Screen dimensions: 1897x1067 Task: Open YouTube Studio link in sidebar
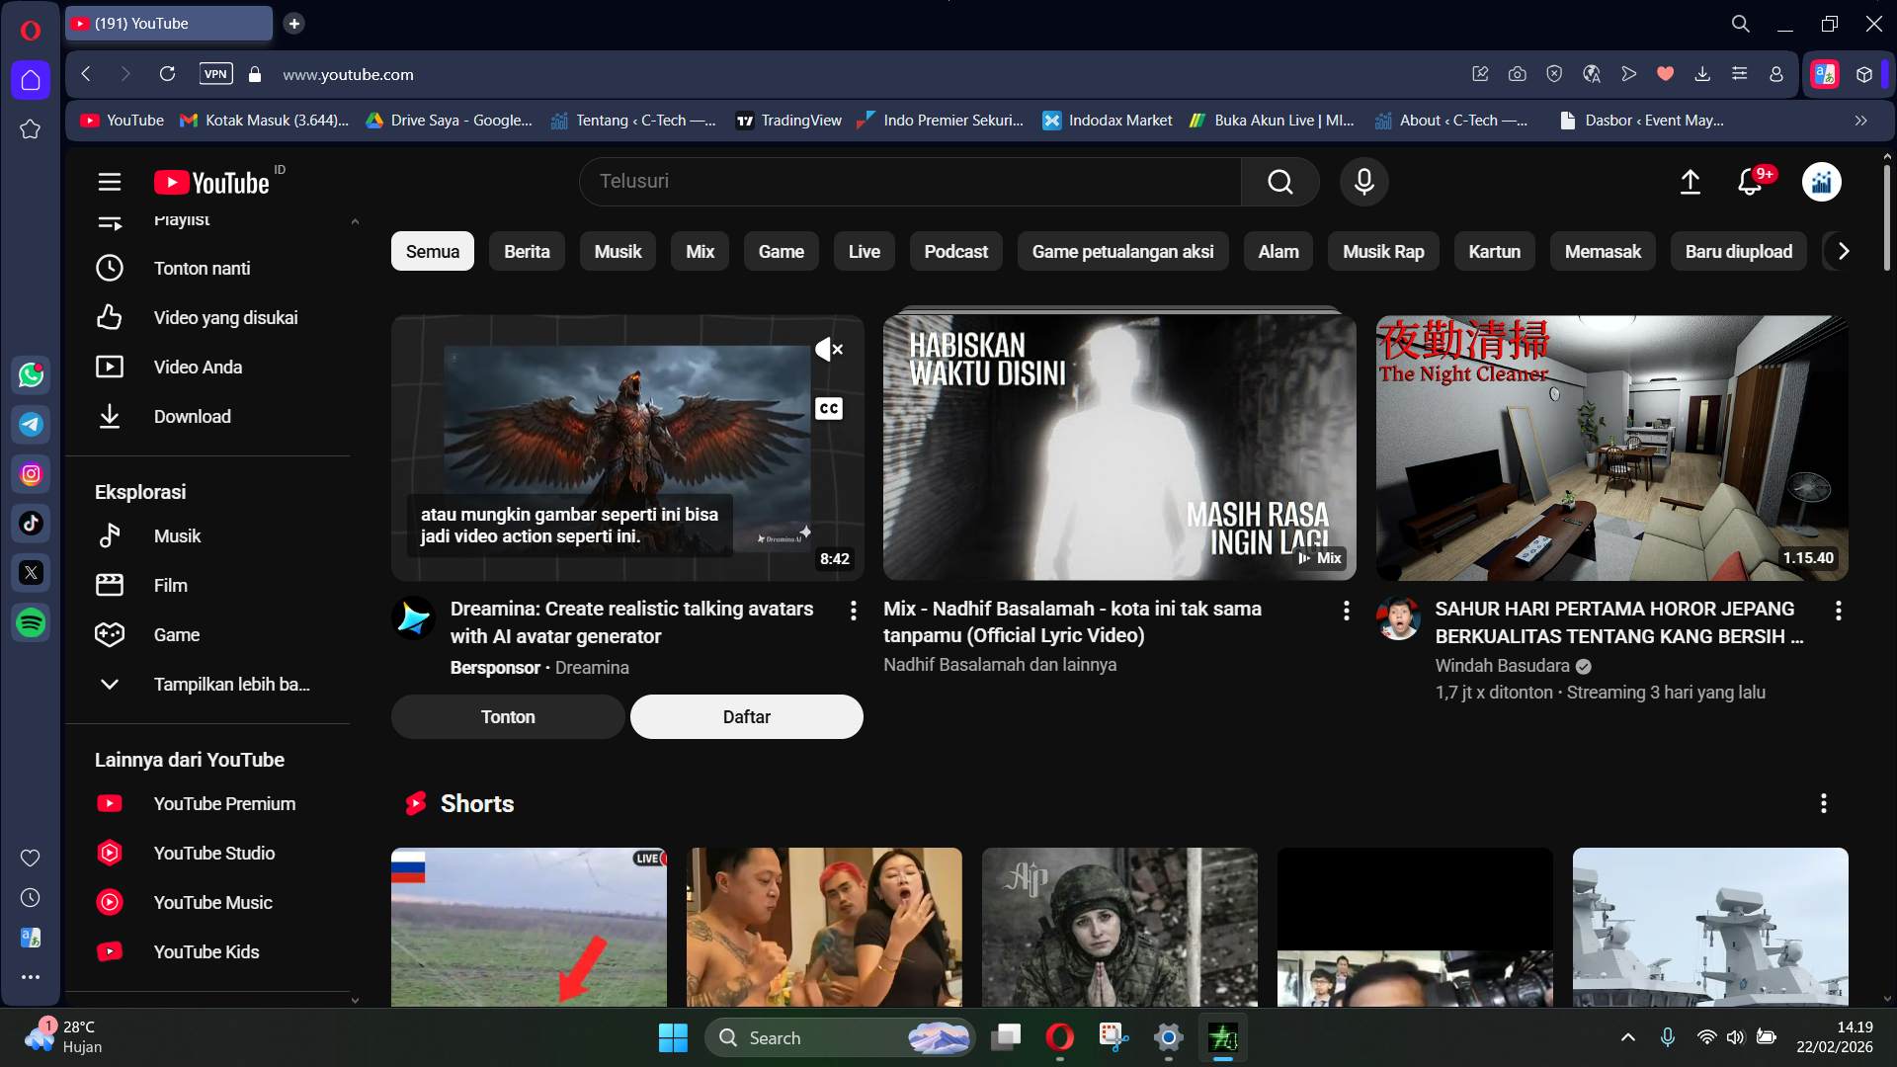213,853
